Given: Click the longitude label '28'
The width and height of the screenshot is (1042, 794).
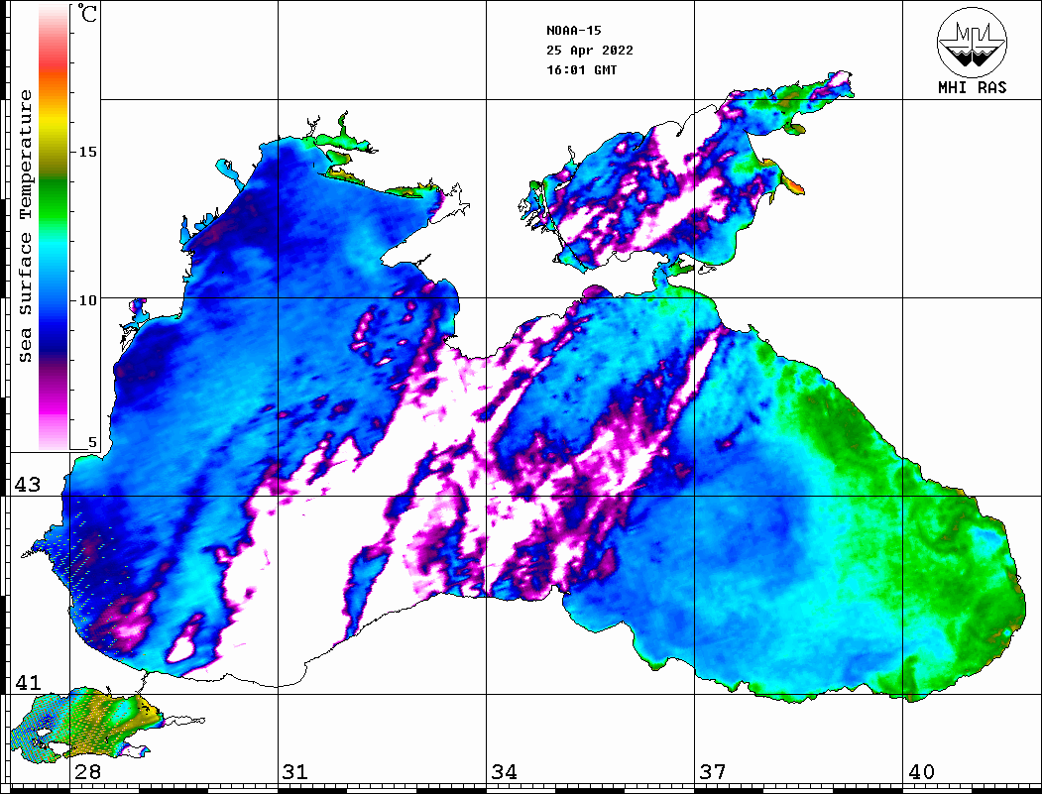Looking at the screenshot, I should [x=87, y=772].
